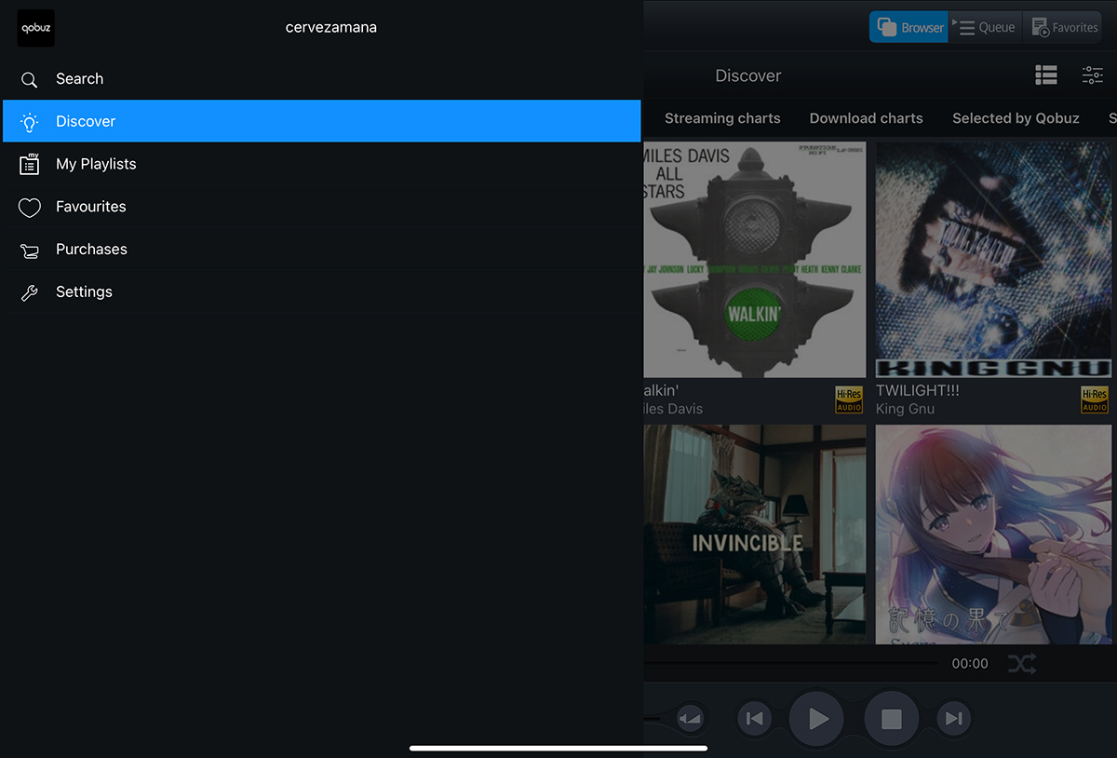The height and width of the screenshot is (758, 1117).
Task: Open TWILIGHT!!! album by King Gnu
Action: coord(993,261)
